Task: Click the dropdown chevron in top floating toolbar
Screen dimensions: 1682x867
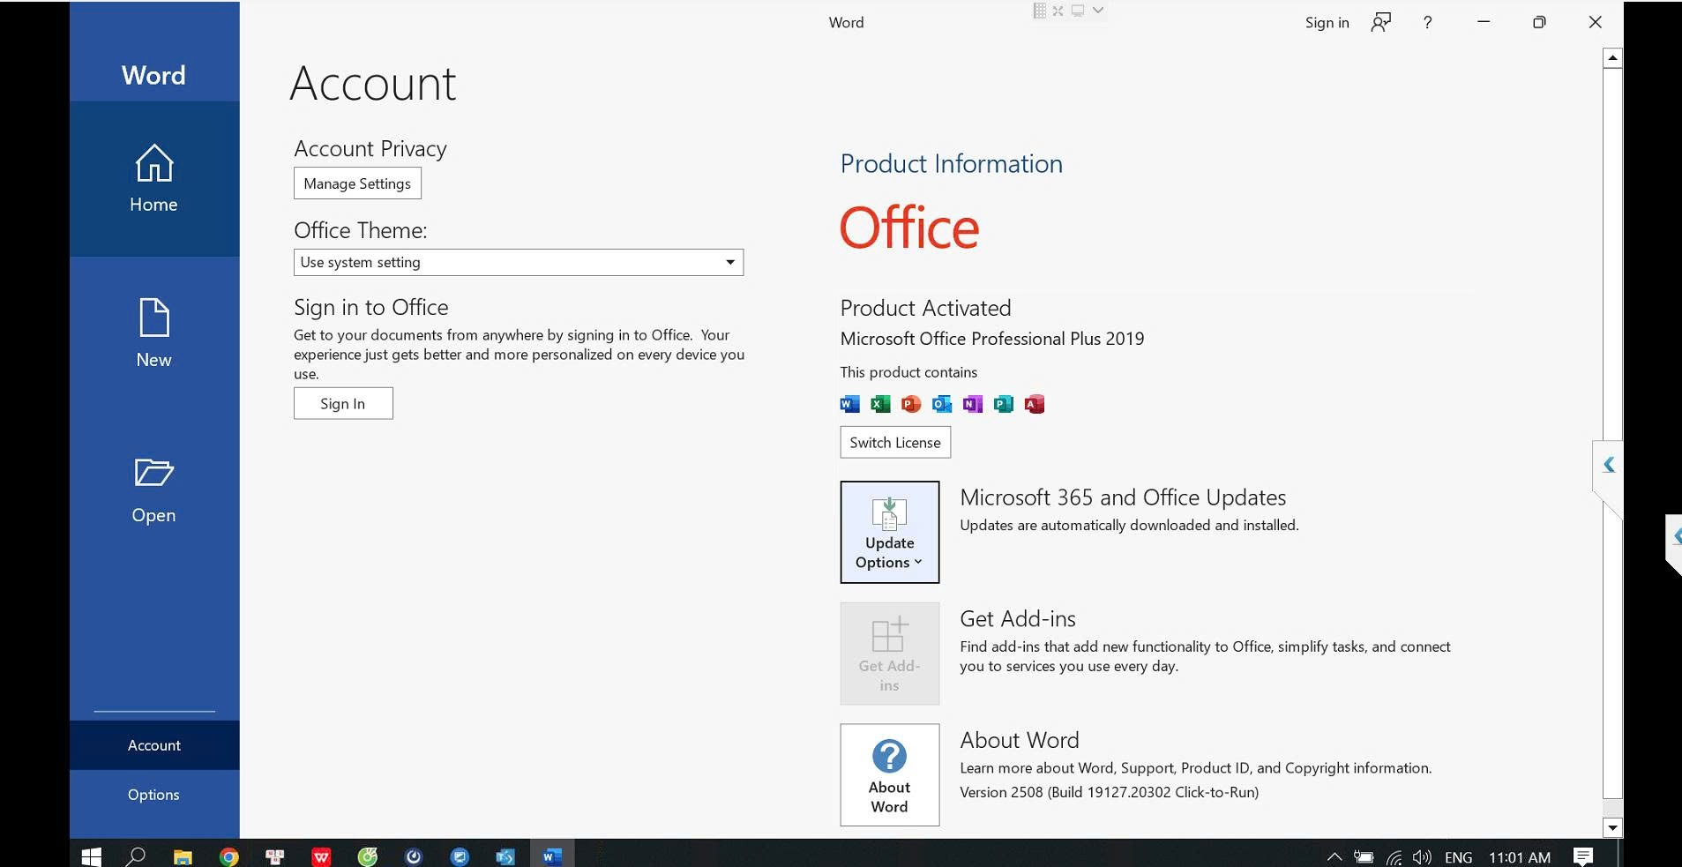Action: click(x=1098, y=11)
